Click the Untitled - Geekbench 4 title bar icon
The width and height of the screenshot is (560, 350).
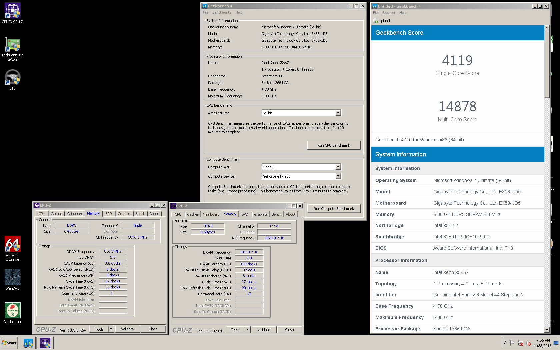point(375,6)
